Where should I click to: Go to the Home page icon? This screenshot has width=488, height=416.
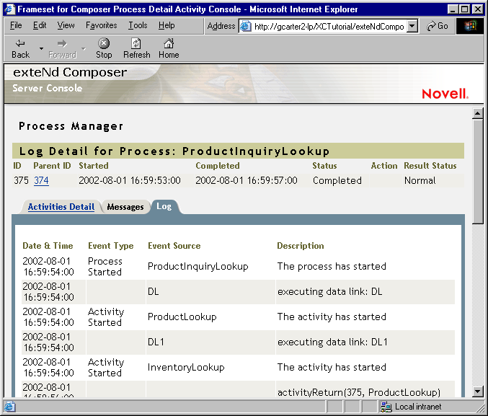coord(169,48)
